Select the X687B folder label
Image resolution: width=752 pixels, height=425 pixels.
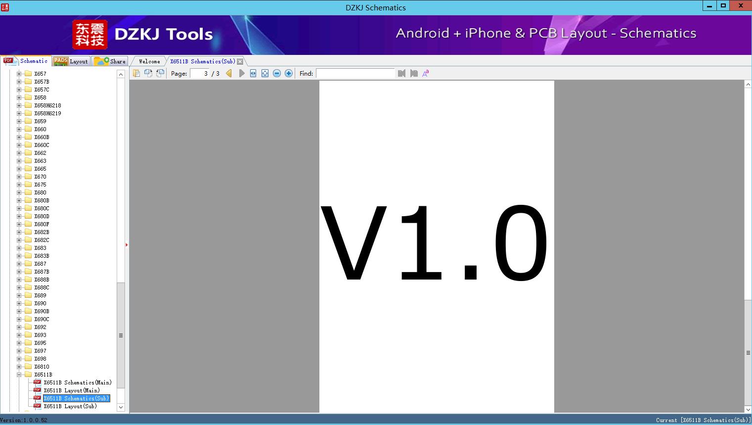[42, 272]
